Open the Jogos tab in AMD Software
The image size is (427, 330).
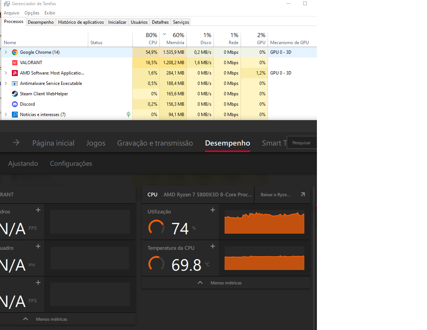96,143
